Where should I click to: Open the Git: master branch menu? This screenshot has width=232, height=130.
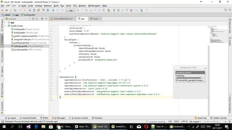tap(195, 122)
